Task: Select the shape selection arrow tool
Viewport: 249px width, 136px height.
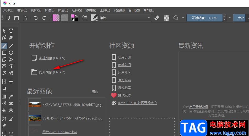Action: [4, 31]
